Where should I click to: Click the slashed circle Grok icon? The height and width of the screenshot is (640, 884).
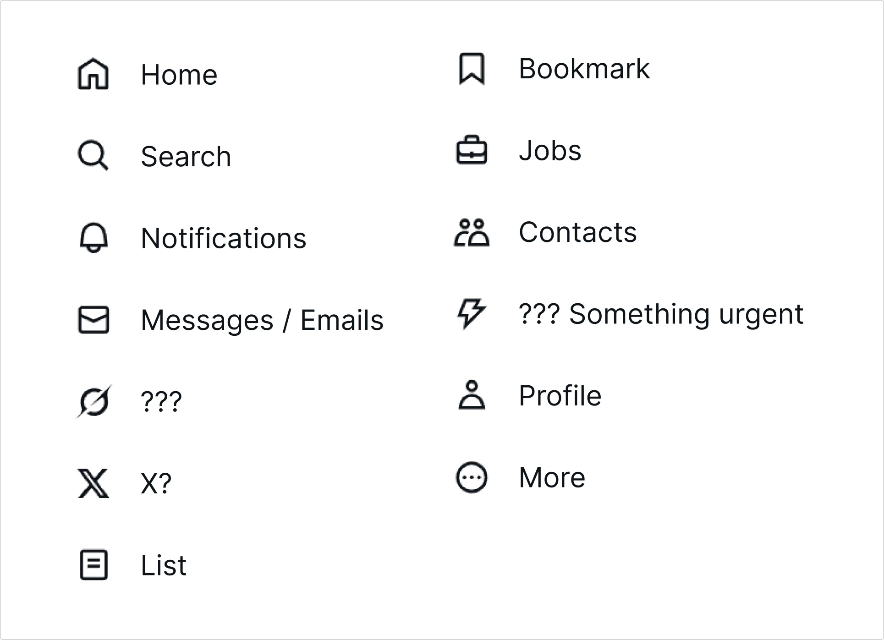[x=93, y=402]
